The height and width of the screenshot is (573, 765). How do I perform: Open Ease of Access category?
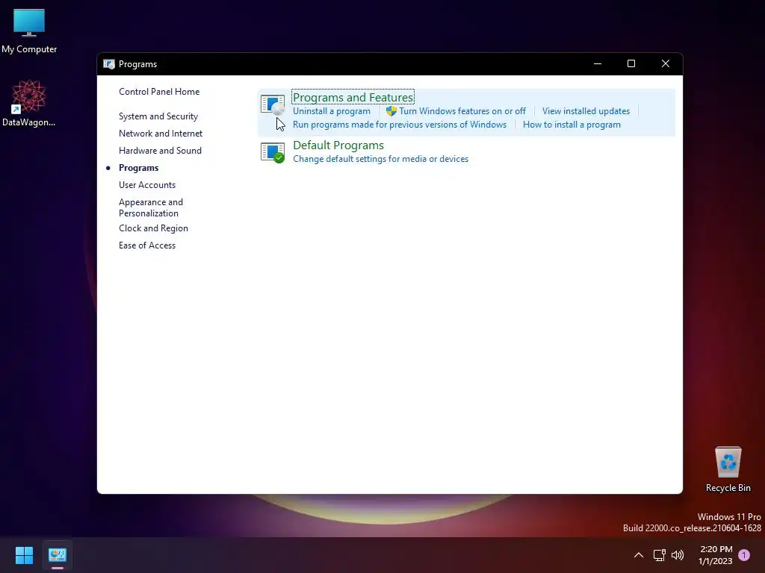(x=147, y=245)
